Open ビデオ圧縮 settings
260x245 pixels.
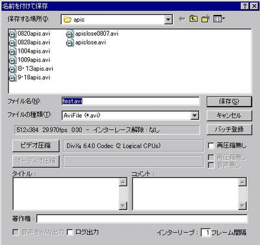pos(36,146)
